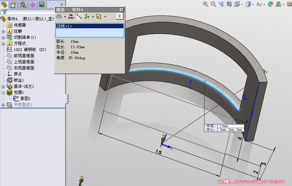Screen dimensions: 292x186
Task: Close the 测量 measure dialog
Action: point(121,10)
